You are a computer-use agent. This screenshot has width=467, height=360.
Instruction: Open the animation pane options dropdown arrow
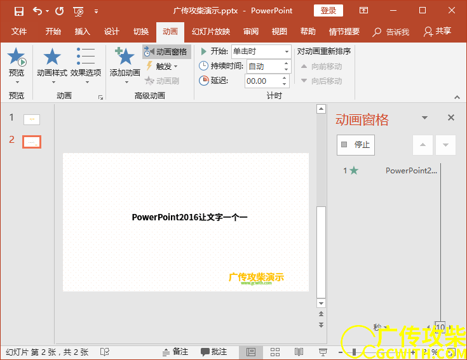point(424,118)
